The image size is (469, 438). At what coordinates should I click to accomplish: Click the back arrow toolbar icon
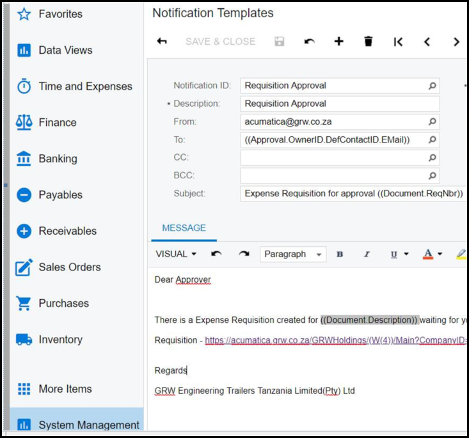[x=162, y=42]
